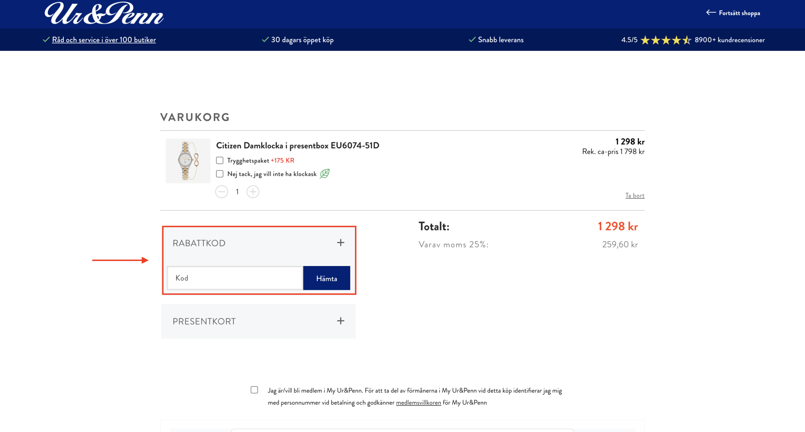Click the Ur&Penn logo
Image resolution: width=805 pixels, height=432 pixels.
pos(104,13)
